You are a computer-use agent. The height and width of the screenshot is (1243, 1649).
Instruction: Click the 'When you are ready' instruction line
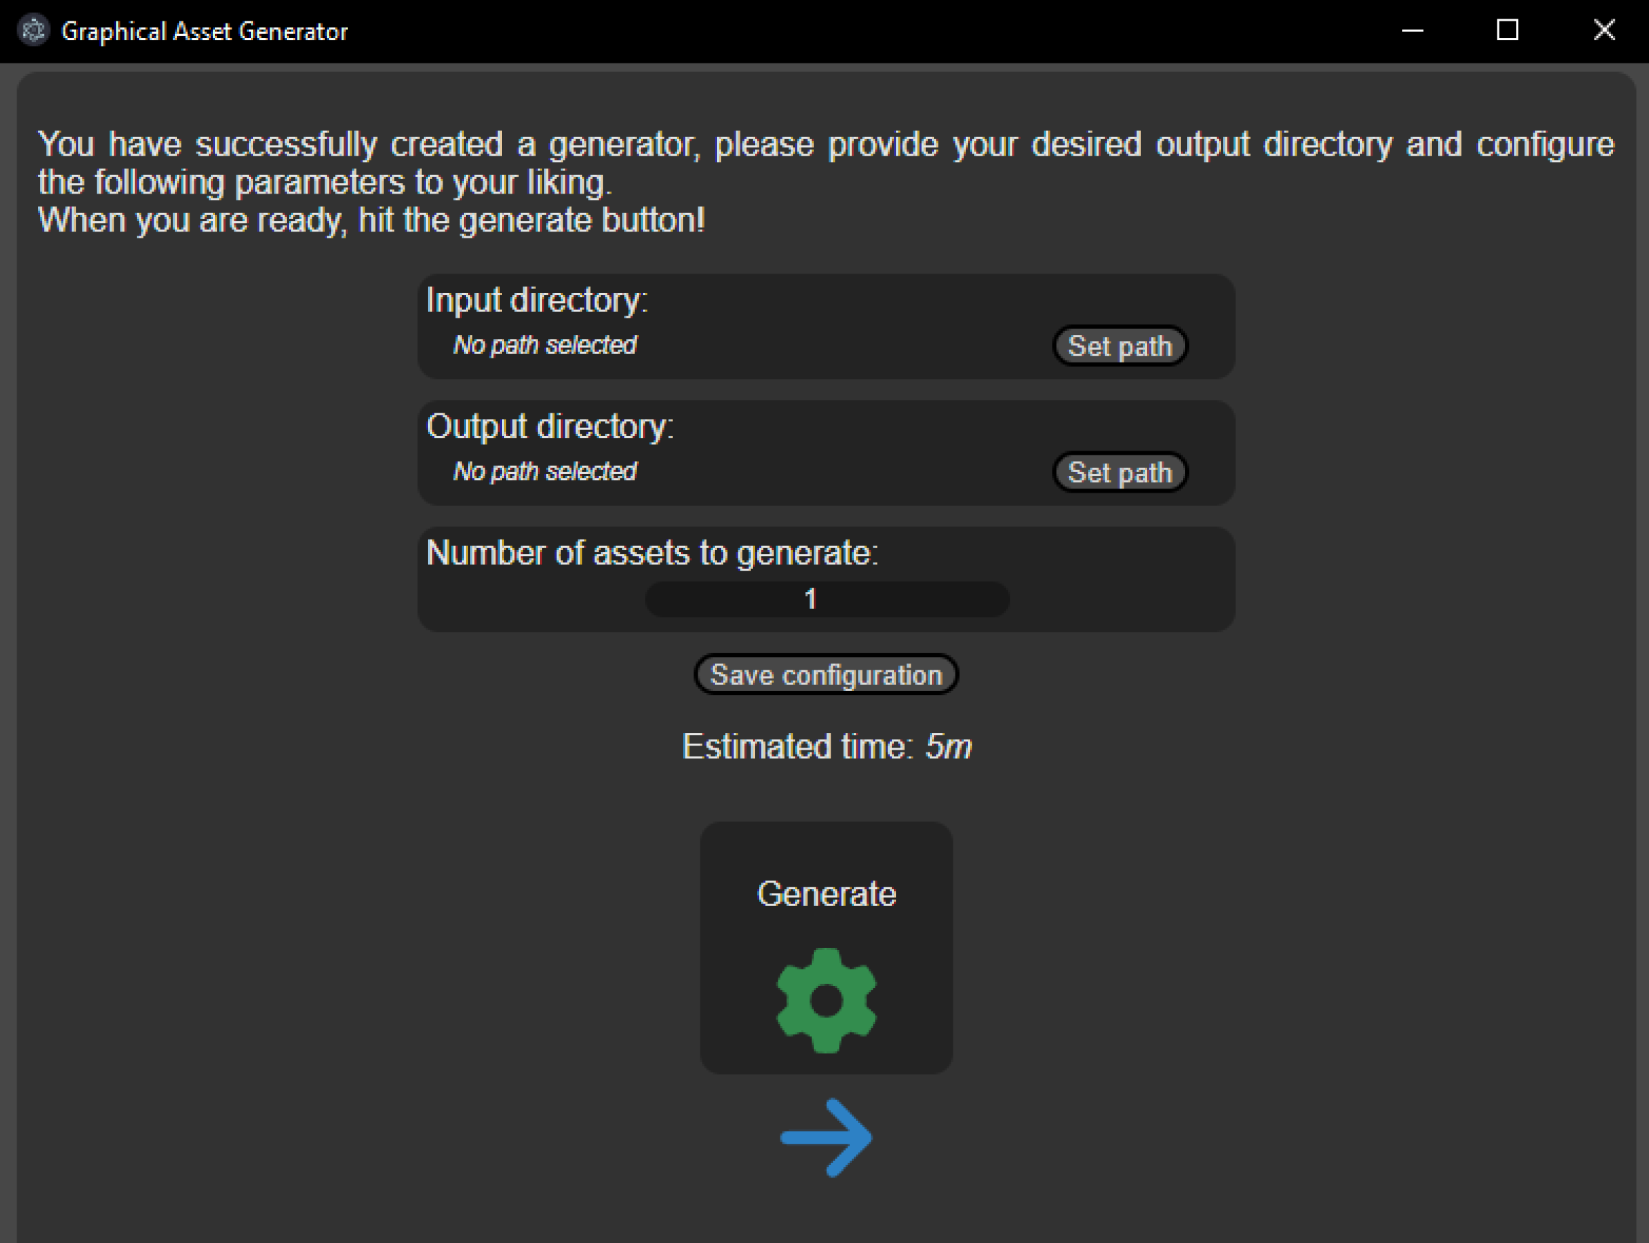tap(372, 220)
